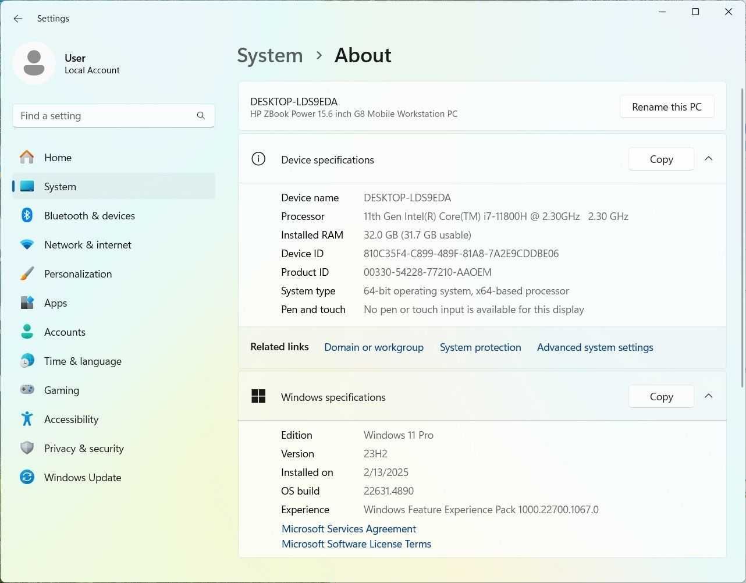Open Home settings page
This screenshot has width=746, height=583.
(x=114, y=157)
